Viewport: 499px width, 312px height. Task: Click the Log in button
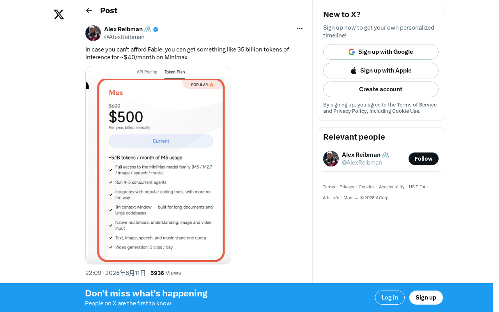click(x=390, y=298)
